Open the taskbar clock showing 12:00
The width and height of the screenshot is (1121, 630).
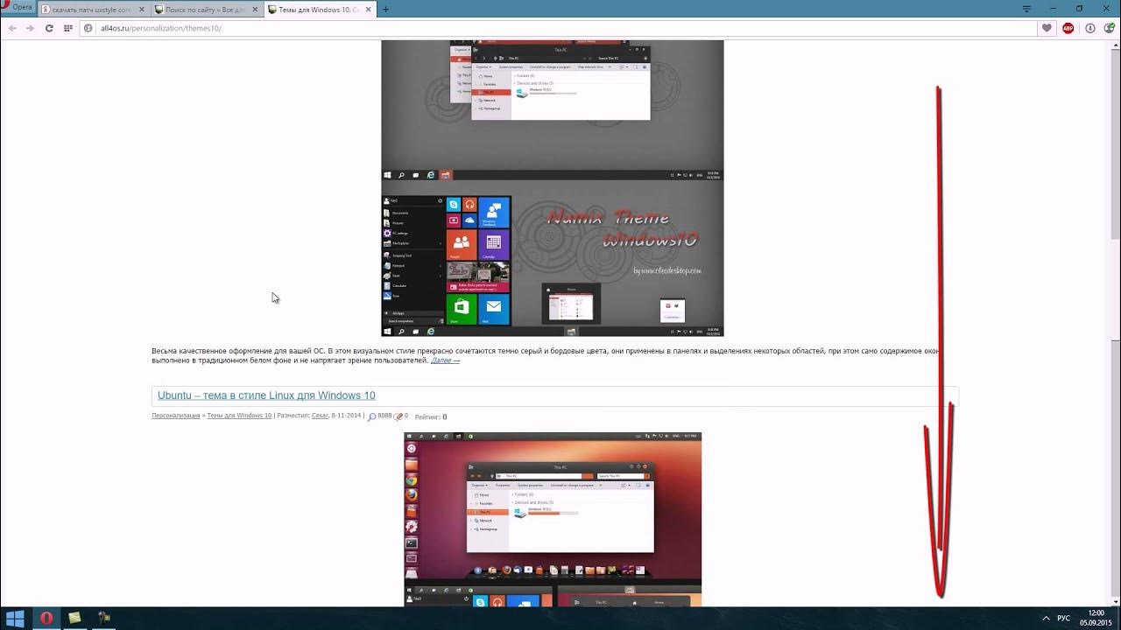tap(1096, 618)
